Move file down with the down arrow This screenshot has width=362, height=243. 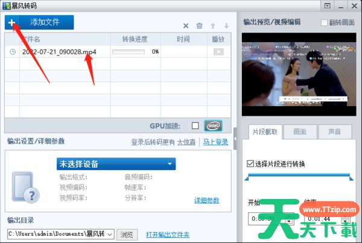226,25
